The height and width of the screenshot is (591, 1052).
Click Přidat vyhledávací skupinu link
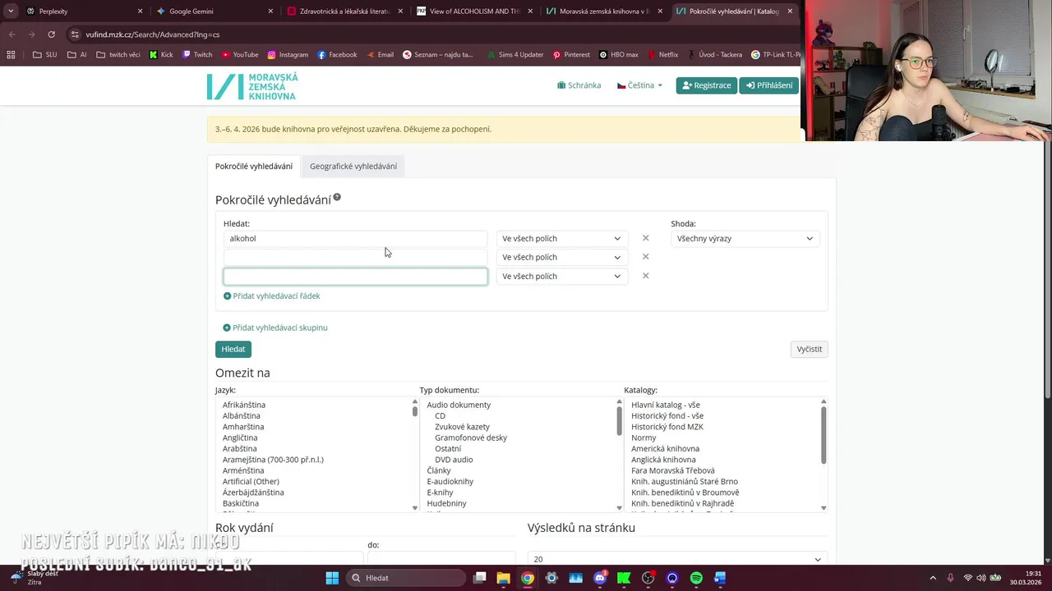click(x=275, y=328)
